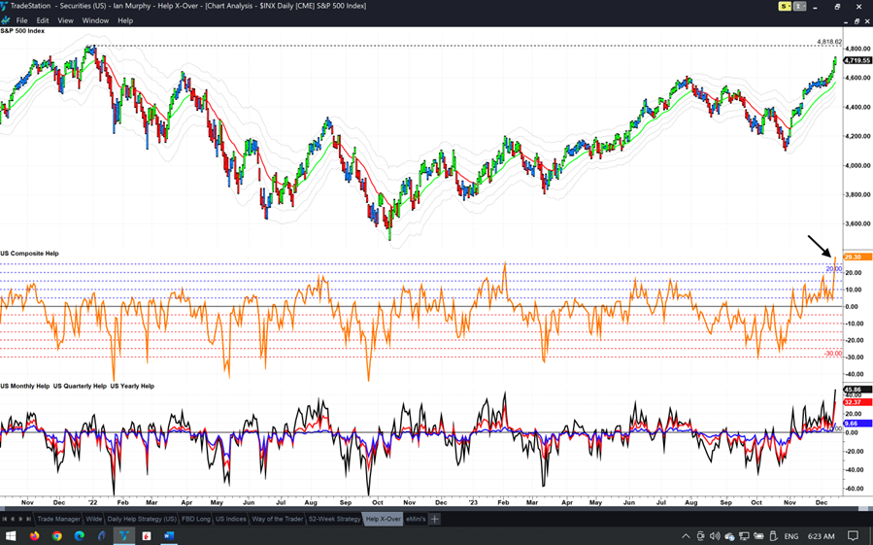Image resolution: width=873 pixels, height=545 pixels.
Task: Click the grey interval-link button in title bar
Action: point(799,6)
